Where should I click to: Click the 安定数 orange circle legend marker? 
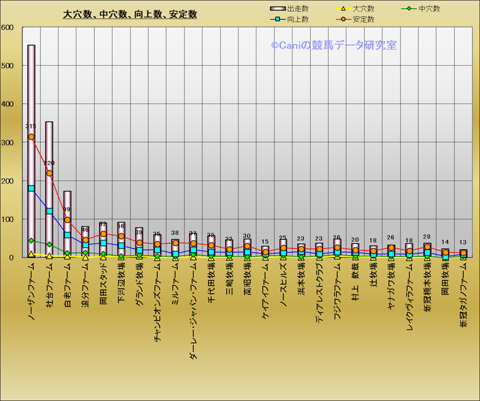tap(342, 20)
